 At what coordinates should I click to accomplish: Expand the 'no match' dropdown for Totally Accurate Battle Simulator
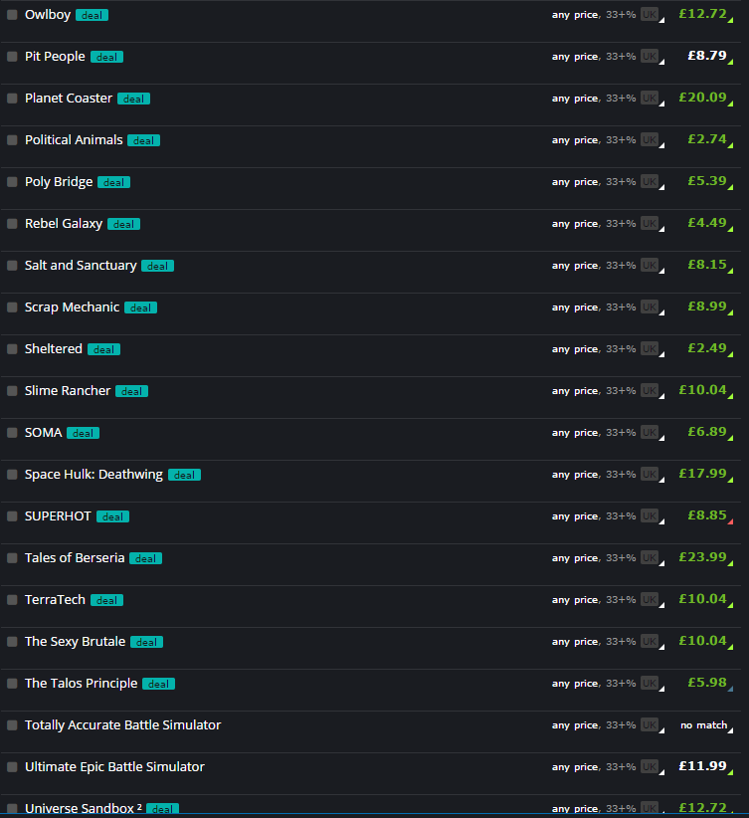pos(705,725)
